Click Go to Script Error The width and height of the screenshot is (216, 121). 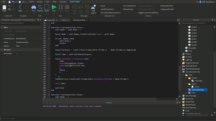coord(130,6)
